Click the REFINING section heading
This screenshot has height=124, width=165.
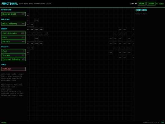(5, 19)
